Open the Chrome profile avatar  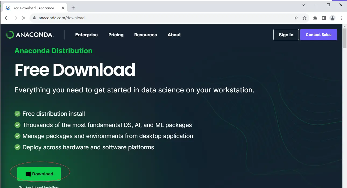332,18
